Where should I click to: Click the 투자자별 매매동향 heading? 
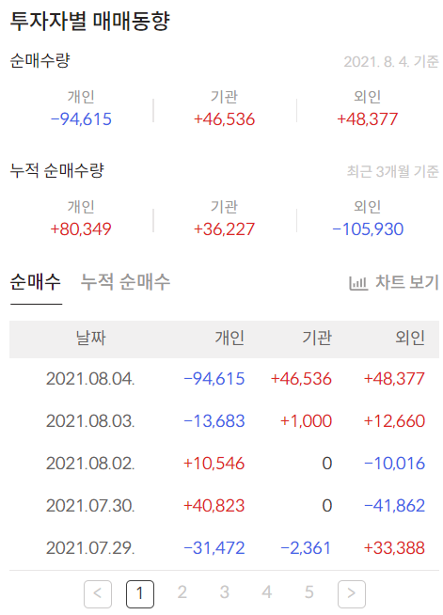click(x=90, y=22)
